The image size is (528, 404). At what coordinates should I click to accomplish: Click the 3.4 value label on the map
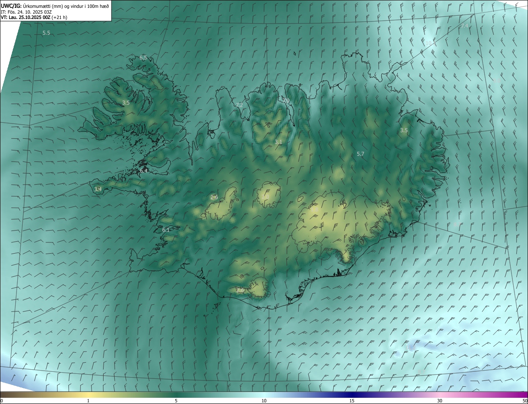click(98, 189)
